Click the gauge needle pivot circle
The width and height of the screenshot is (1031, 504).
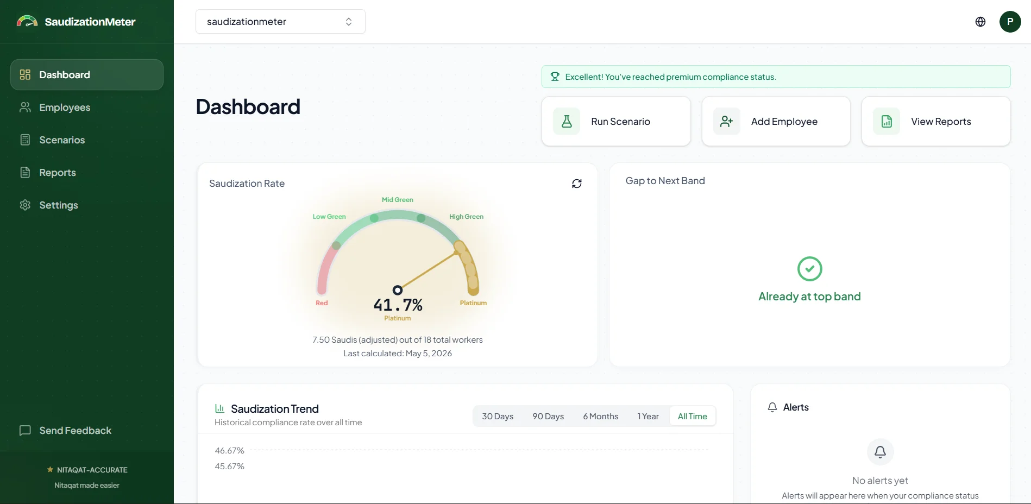pyautogui.click(x=398, y=290)
